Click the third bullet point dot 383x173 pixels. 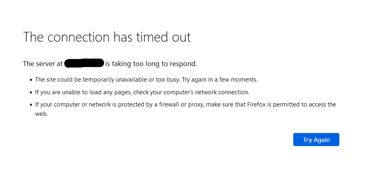pyautogui.click(x=31, y=105)
